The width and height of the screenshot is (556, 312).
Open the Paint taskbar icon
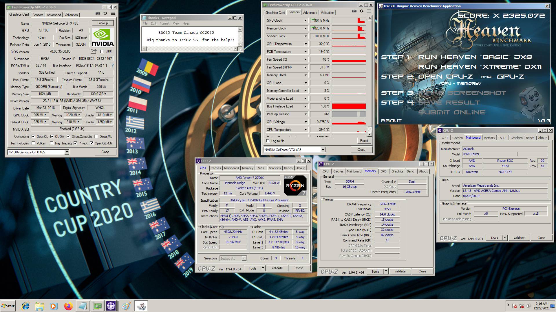click(x=126, y=306)
